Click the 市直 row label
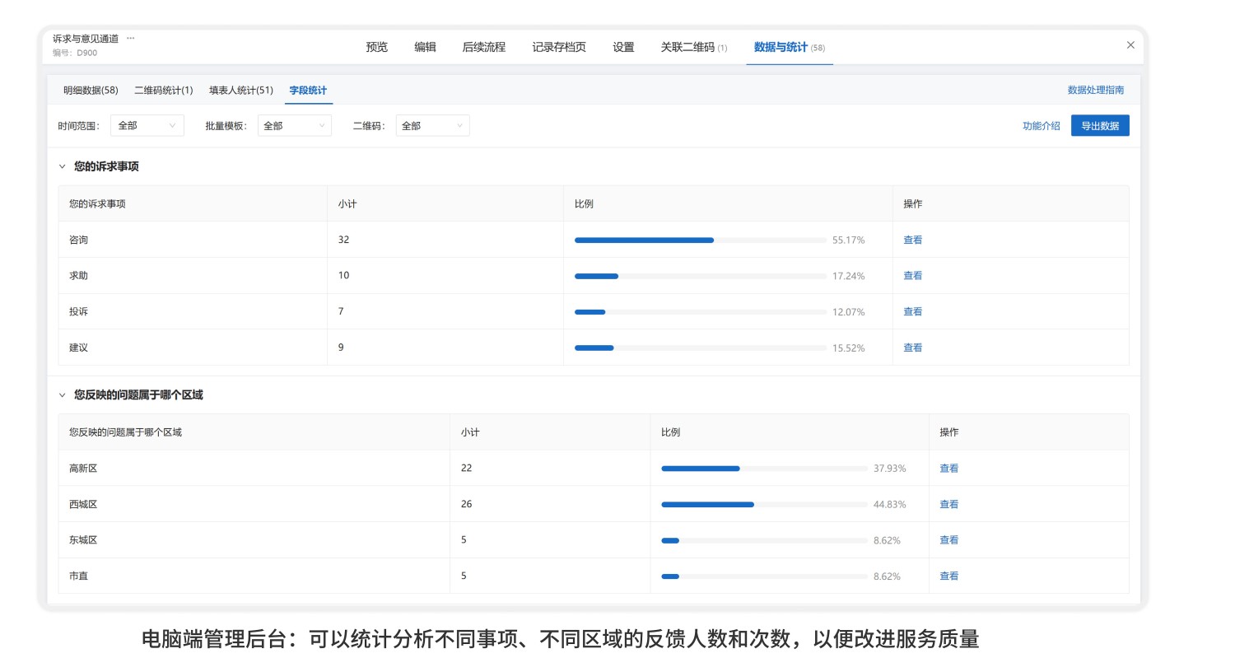Screen dimensions: 1235x672 [x=78, y=576]
